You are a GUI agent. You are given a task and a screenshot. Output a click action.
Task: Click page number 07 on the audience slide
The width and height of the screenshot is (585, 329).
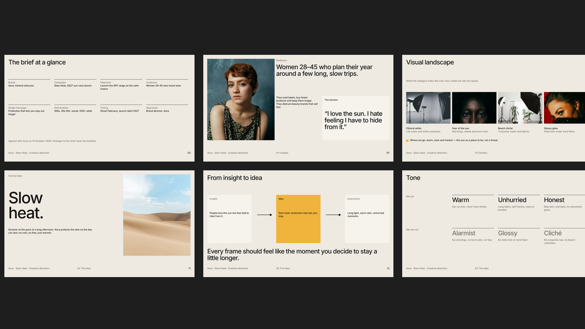[388, 153]
